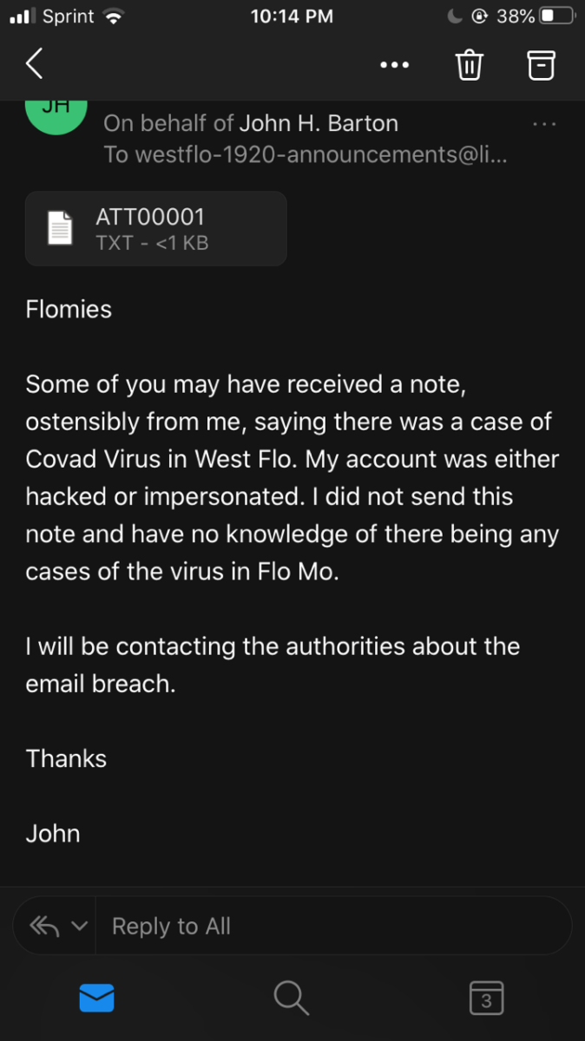
Task: Open the Calendar tab
Action: (x=486, y=998)
